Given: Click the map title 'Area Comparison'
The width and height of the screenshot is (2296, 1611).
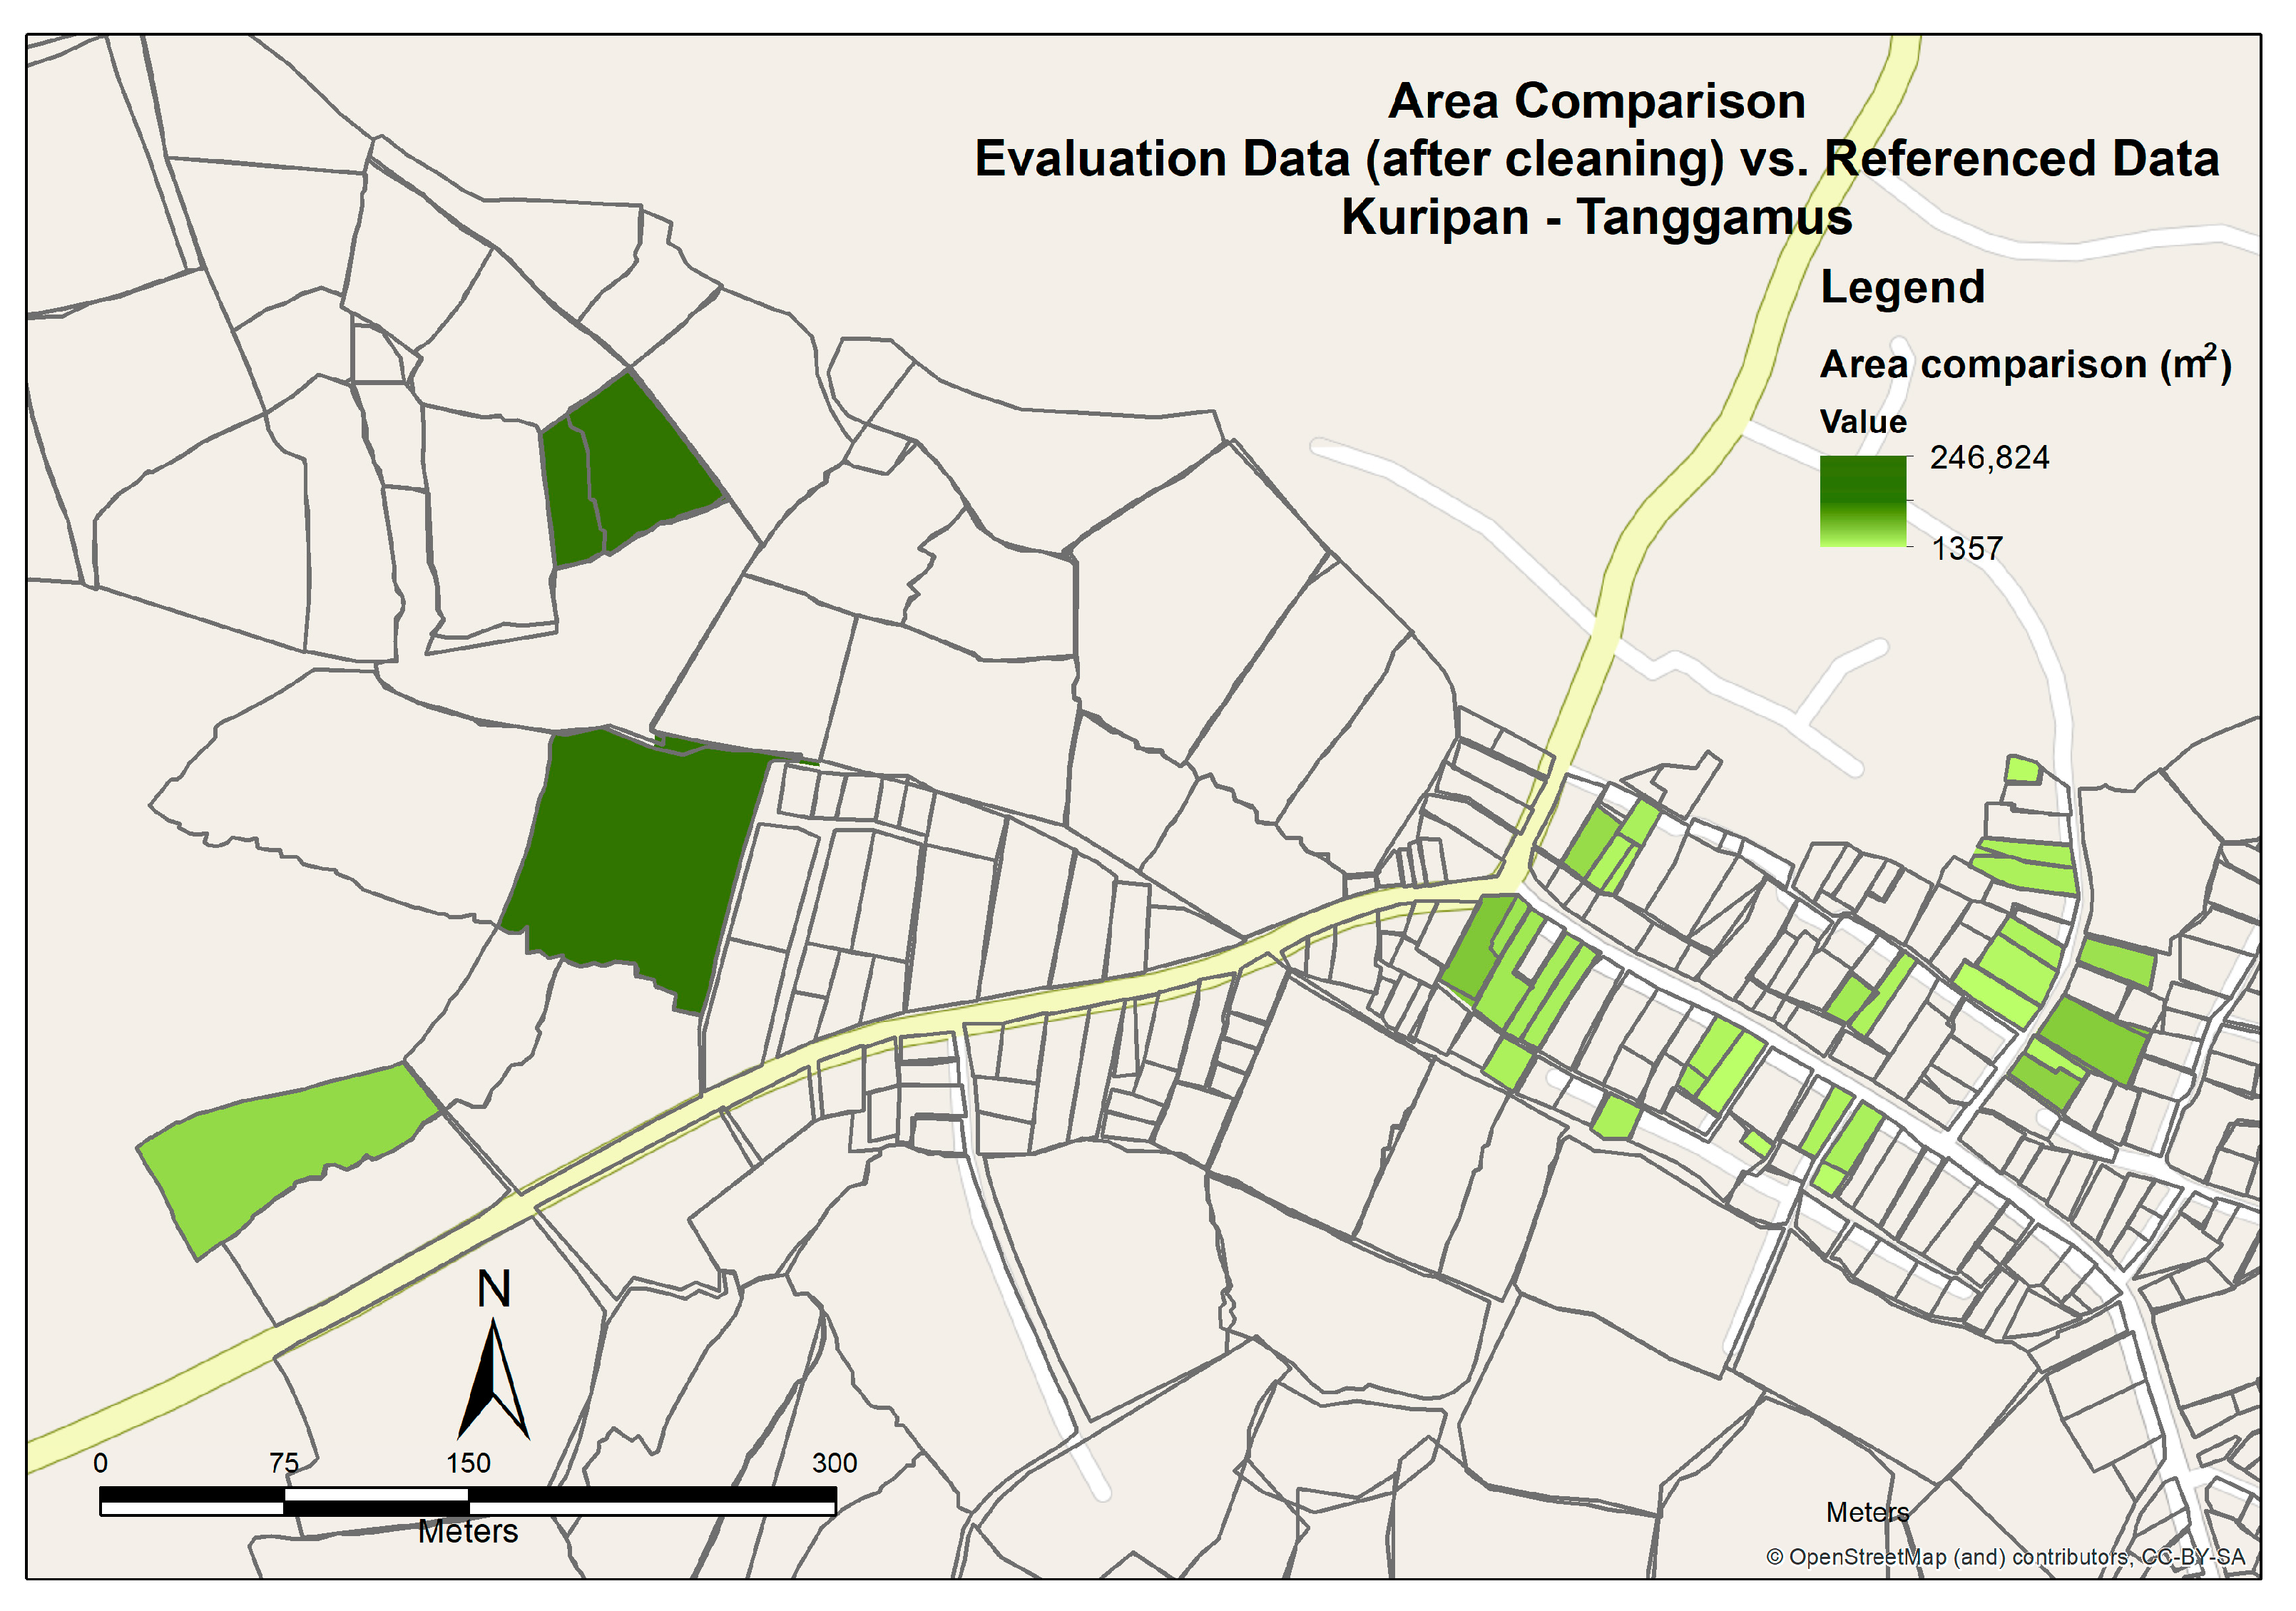Looking at the screenshot, I should click(1596, 102).
